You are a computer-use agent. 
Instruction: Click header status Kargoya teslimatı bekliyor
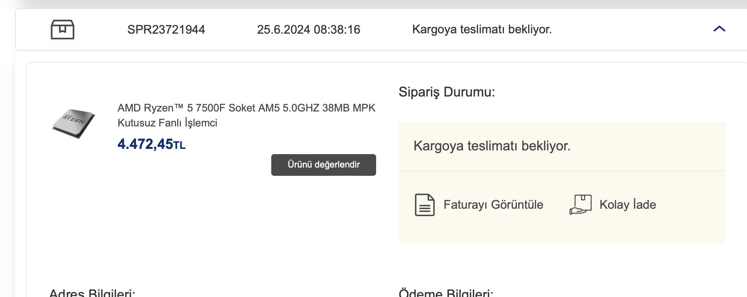[482, 29]
